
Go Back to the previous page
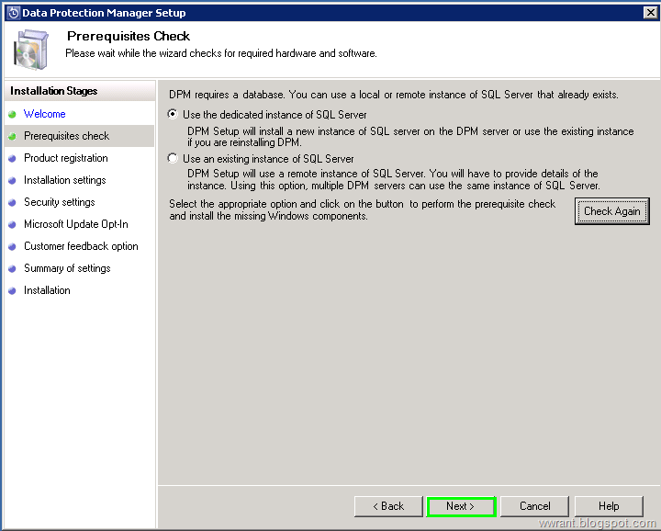click(388, 506)
